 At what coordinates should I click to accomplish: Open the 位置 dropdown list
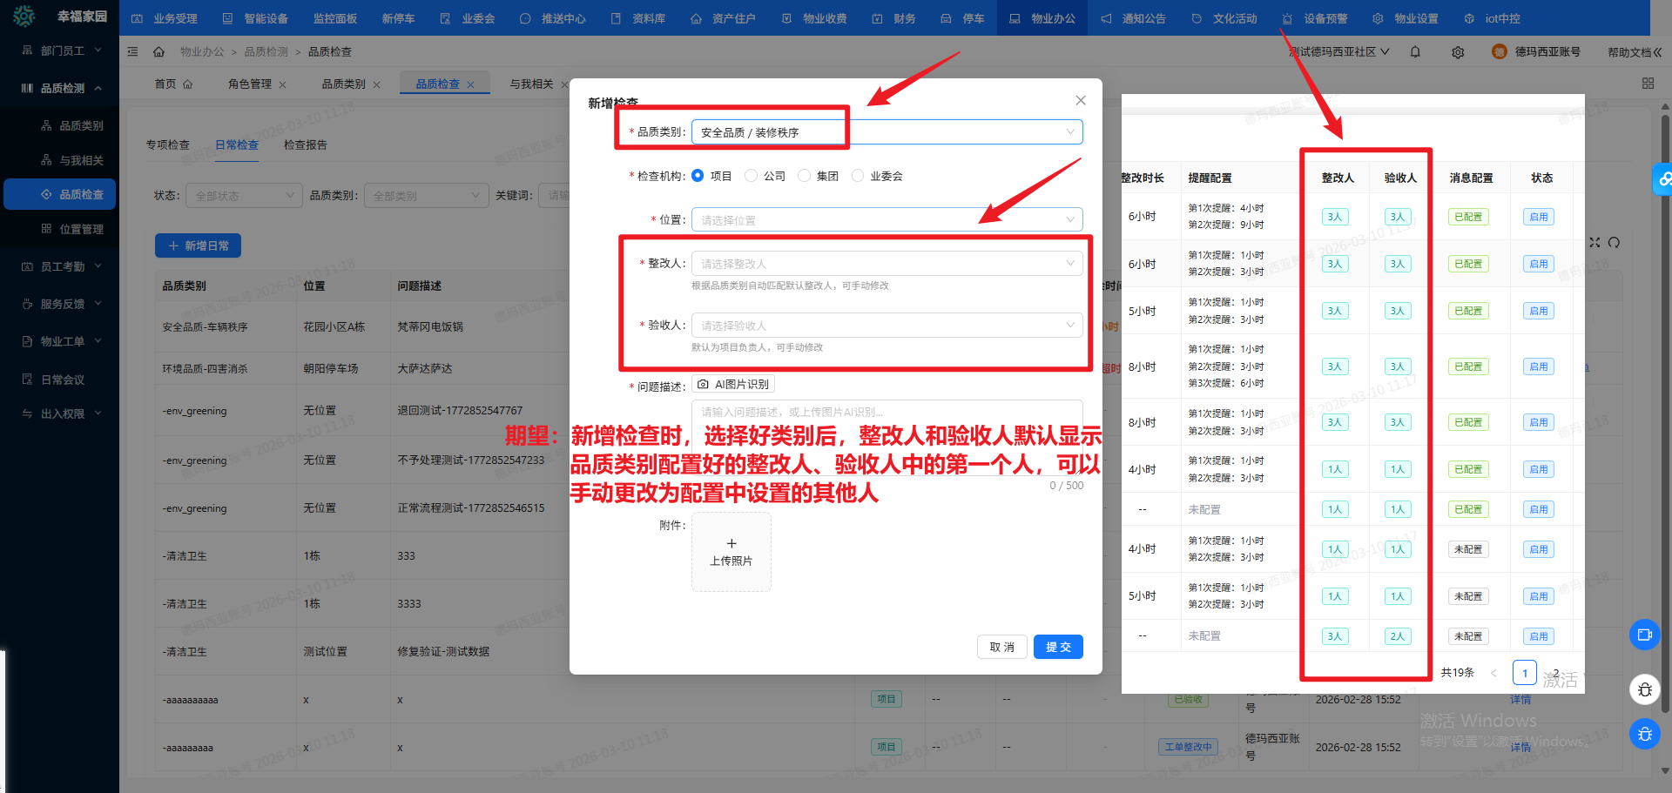[887, 220]
